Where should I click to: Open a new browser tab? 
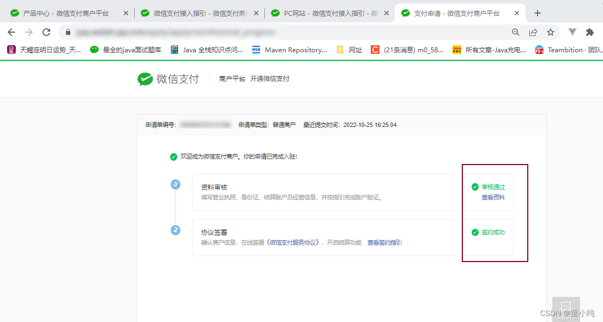(x=537, y=13)
